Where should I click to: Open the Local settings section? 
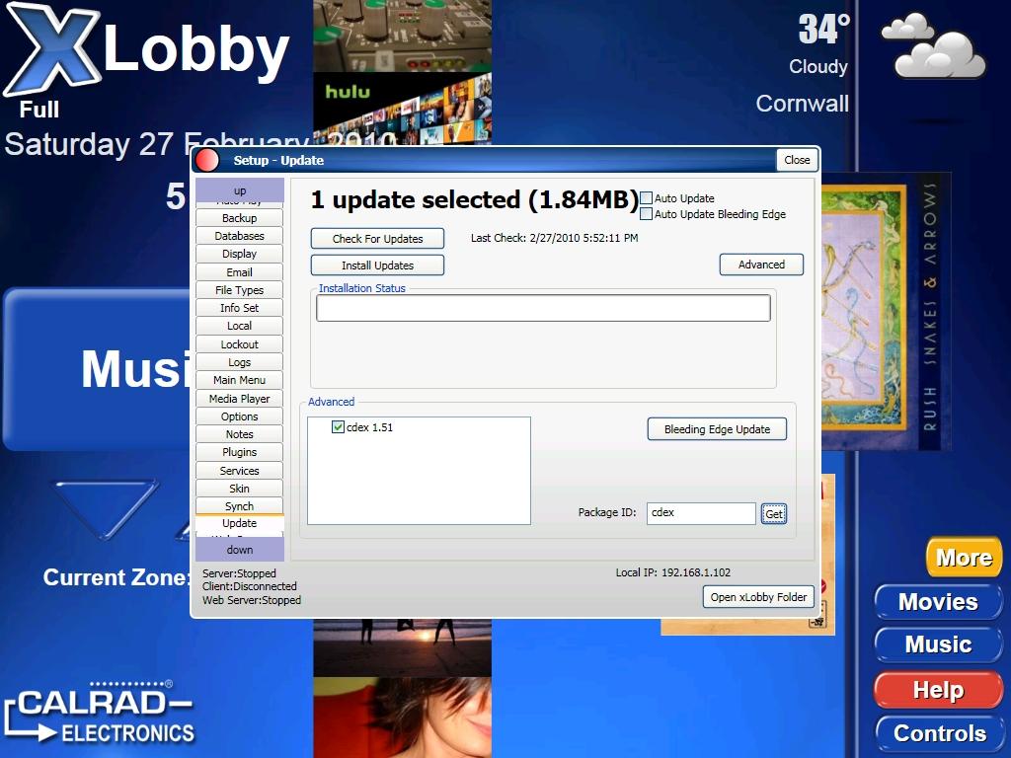click(x=239, y=326)
